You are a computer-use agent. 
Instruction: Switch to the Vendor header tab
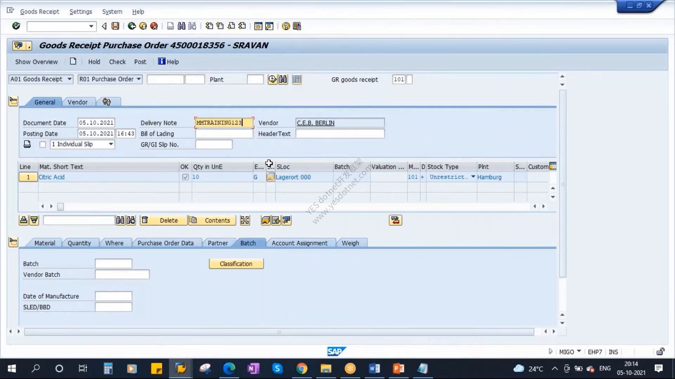coord(78,102)
